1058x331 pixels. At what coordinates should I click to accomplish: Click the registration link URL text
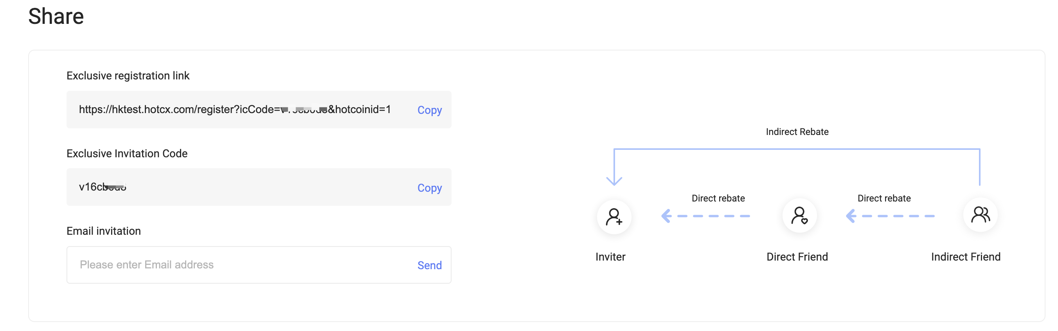[x=234, y=109]
